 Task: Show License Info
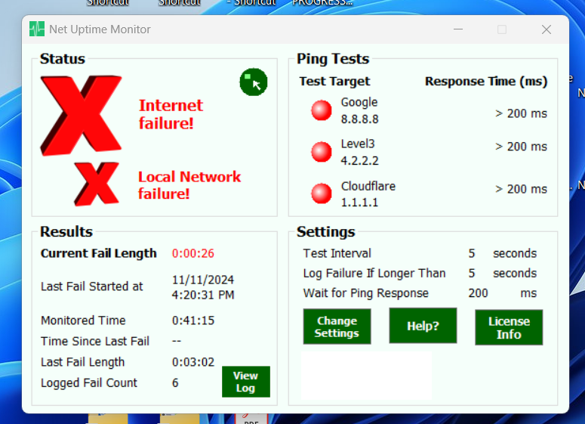509,327
